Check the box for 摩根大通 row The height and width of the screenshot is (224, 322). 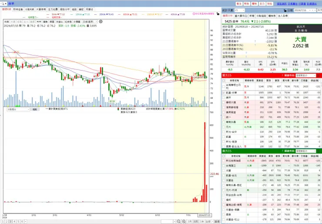click(223, 103)
